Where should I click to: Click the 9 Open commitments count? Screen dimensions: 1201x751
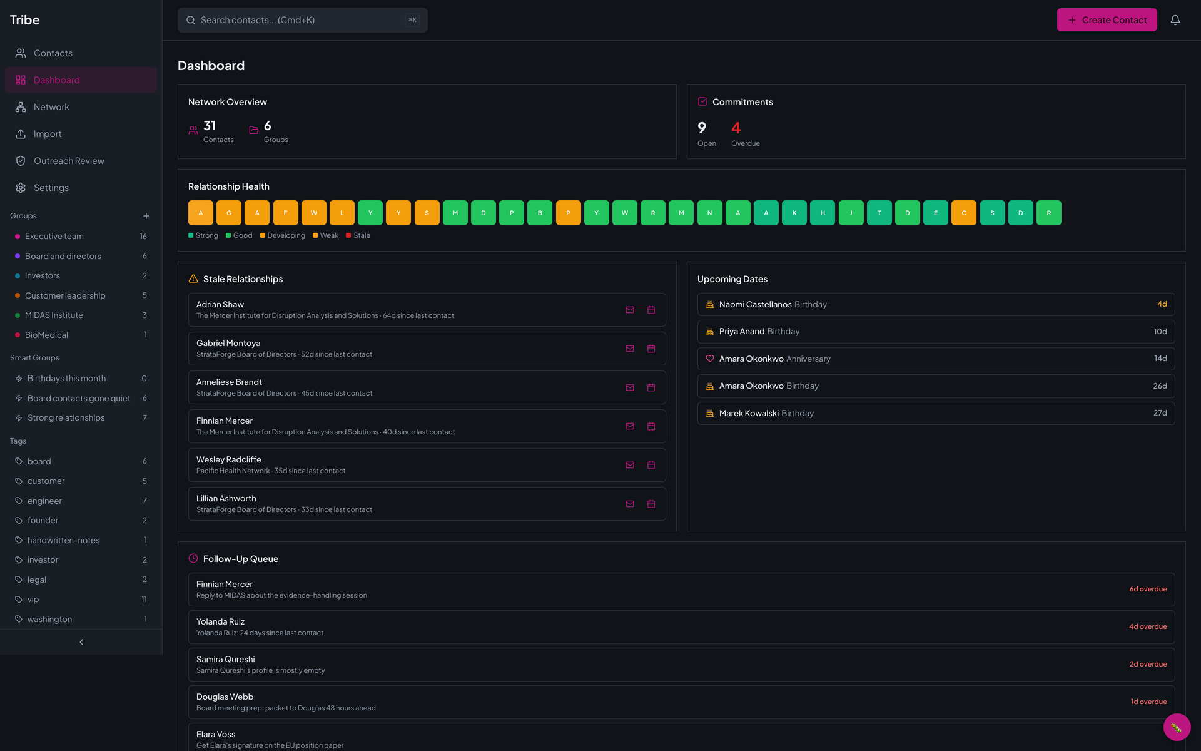[x=707, y=134]
